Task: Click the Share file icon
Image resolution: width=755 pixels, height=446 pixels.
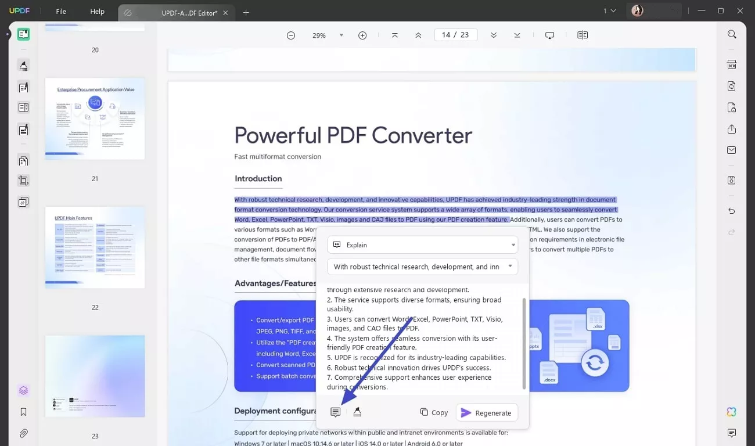Action: (x=732, y=129)
